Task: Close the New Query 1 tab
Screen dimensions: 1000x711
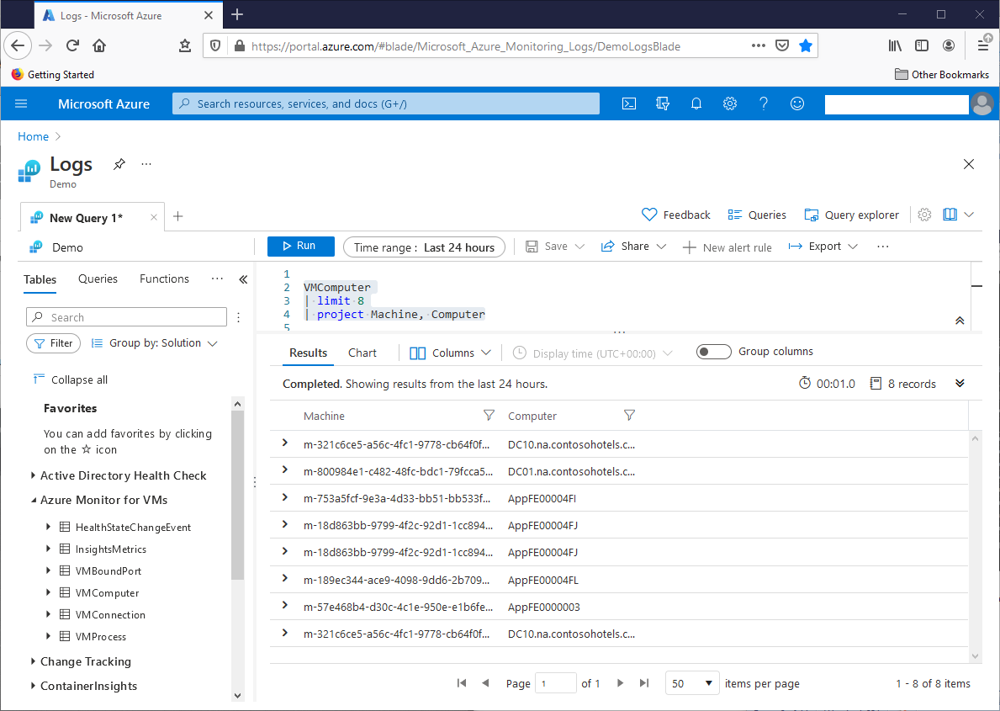Action: pos(154,217)
